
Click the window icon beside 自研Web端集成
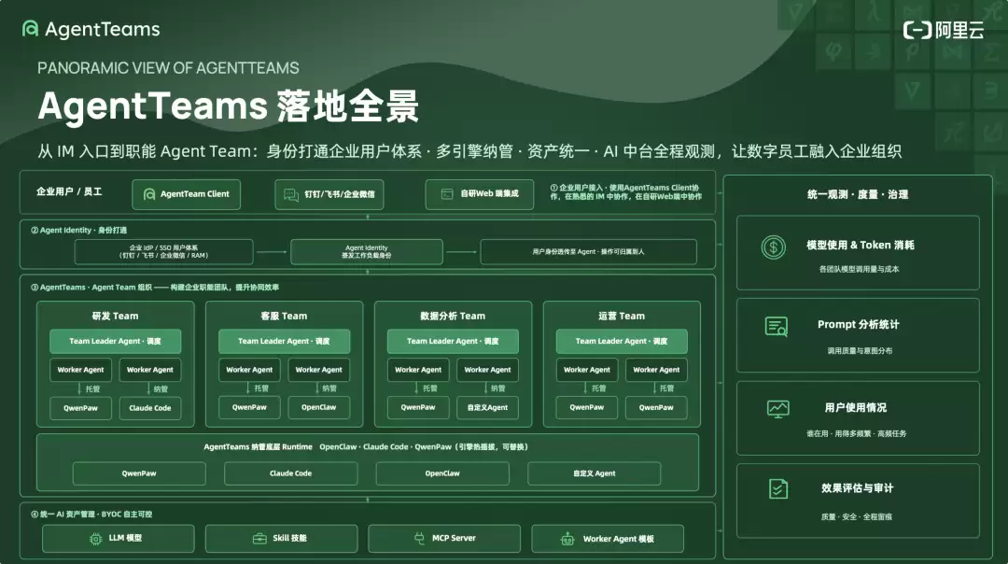447,194
